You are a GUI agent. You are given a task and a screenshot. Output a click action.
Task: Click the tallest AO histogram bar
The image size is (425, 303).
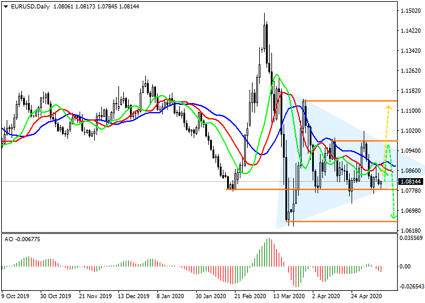point(268,239)
